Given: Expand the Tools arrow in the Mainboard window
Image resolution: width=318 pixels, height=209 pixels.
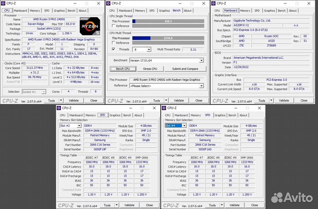Looking at the screenshot, I should tap(271, 101).
